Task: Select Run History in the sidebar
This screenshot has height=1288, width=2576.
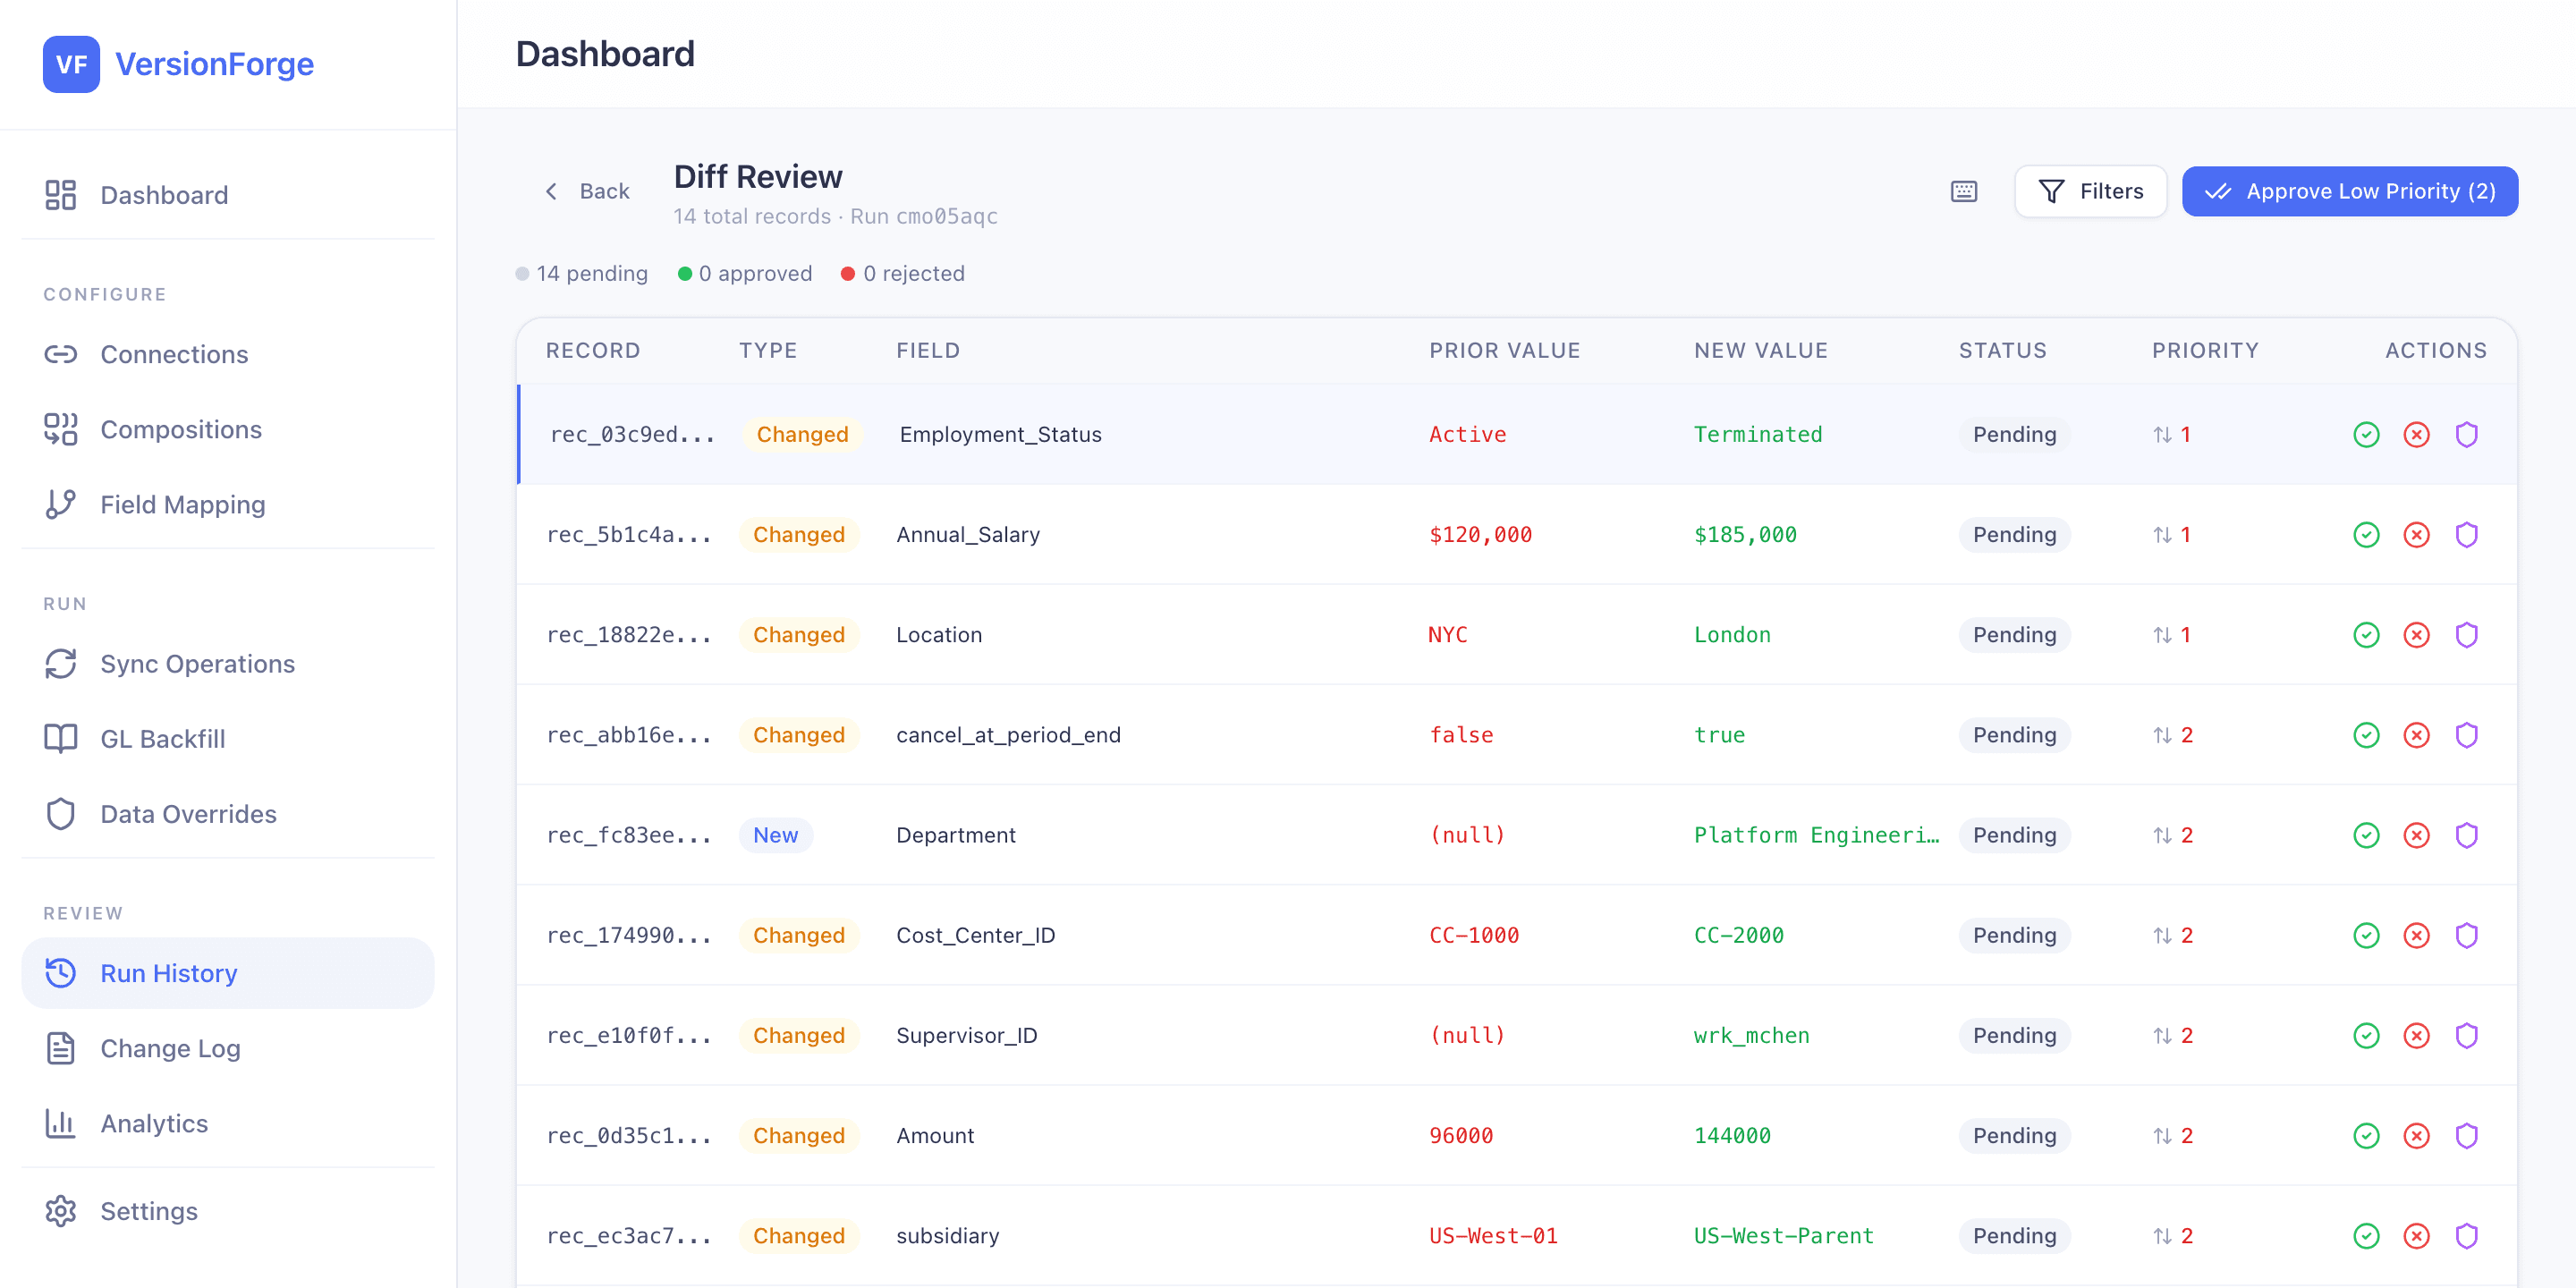Action: pyautogui.click(x=168, y=972)
